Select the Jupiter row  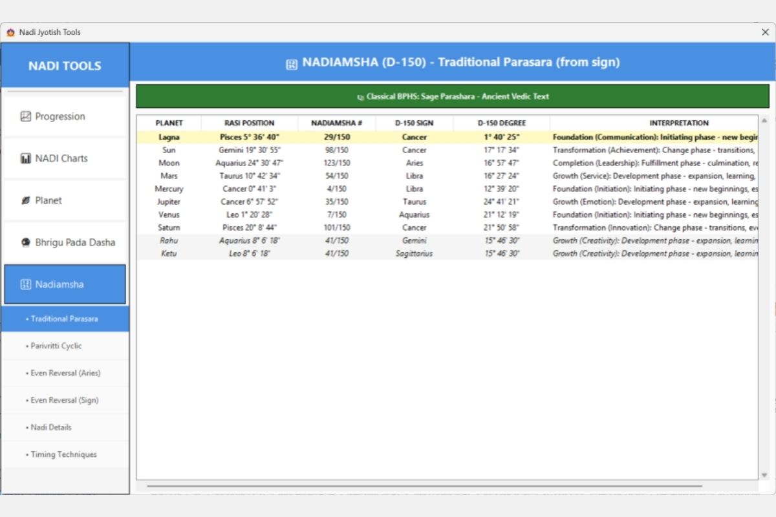tap(447, 202)
